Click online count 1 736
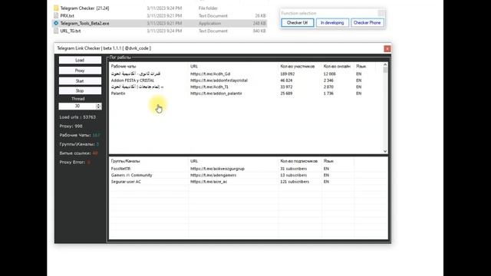Viewport: 491px width, 276px height. click(328, 94)
